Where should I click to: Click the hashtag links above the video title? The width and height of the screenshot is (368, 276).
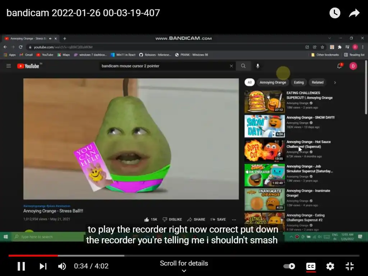click(47, 206)
